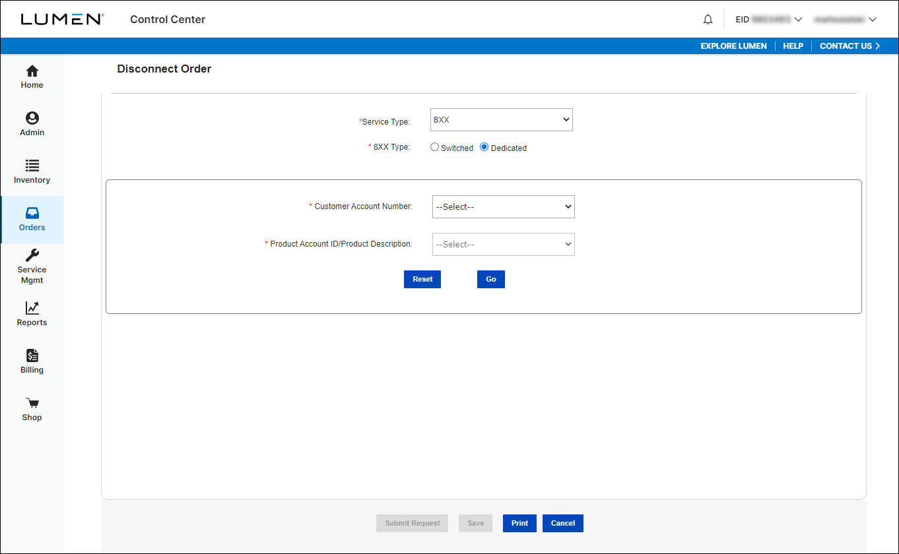Go to Home in the sidebar
Screen dimensions: 899x554
[x=32, y=77]
